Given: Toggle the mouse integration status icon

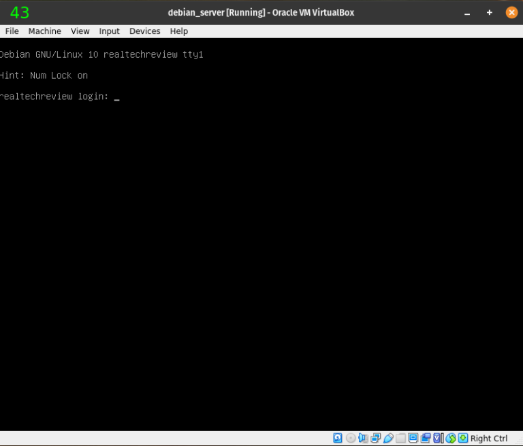Looking at the screenshot, I should [451, 438].
